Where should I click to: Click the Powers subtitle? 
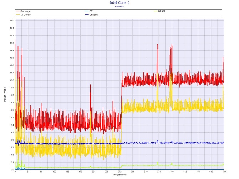point(119,6)
